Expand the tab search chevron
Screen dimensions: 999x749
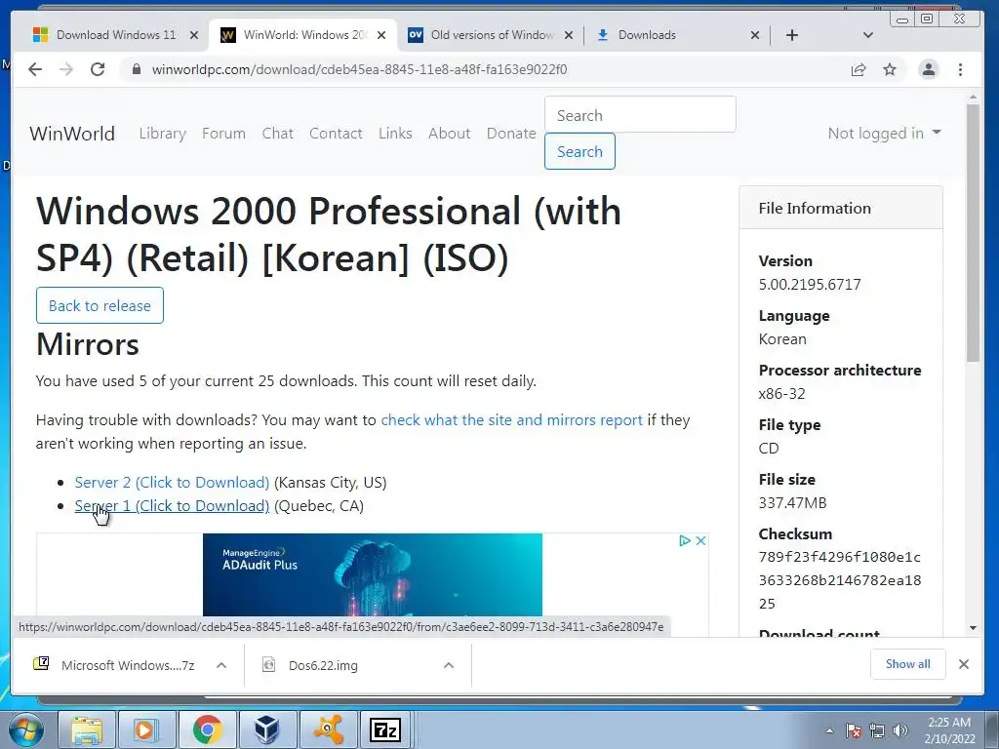coord(867,35)
